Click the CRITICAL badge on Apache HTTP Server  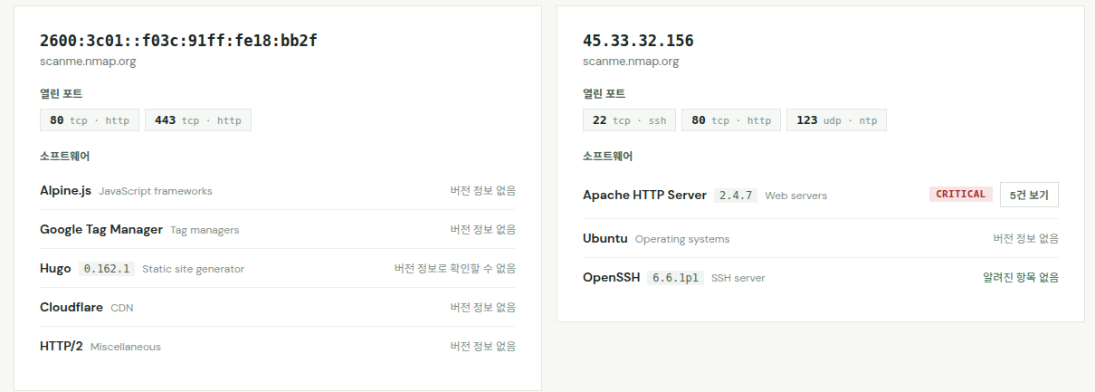[x=960, y=195]
